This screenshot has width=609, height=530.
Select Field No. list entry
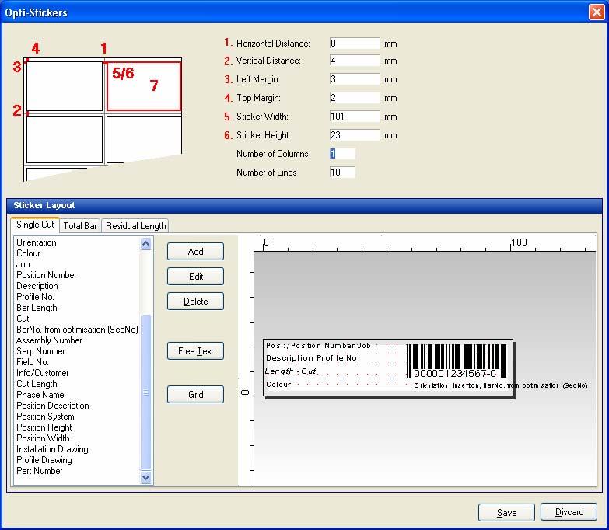(32, 362)
